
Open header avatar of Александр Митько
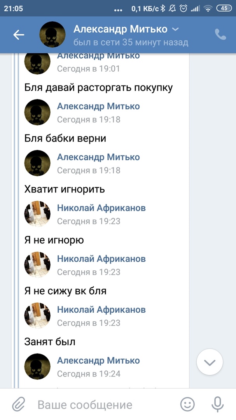52,35
